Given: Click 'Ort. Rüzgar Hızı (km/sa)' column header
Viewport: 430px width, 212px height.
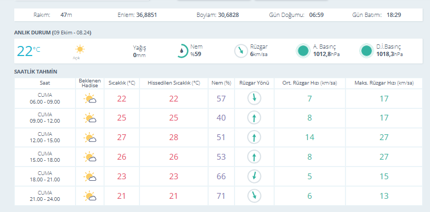Looking at the screenshot, I should (310, 83).
